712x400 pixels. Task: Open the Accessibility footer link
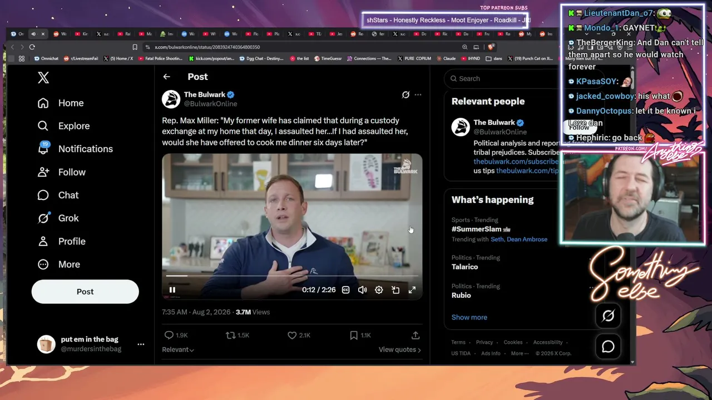pos(548,342)
